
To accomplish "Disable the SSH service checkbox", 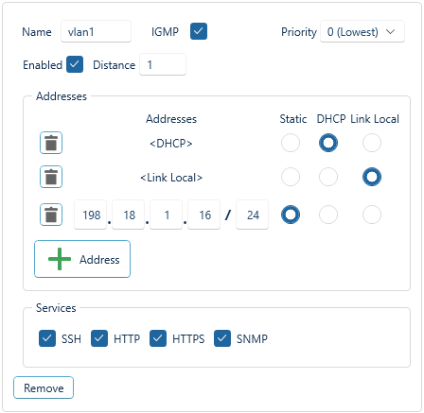I will (47, 338).
